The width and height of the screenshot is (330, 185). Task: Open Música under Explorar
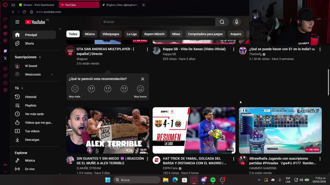pos(34,160)
